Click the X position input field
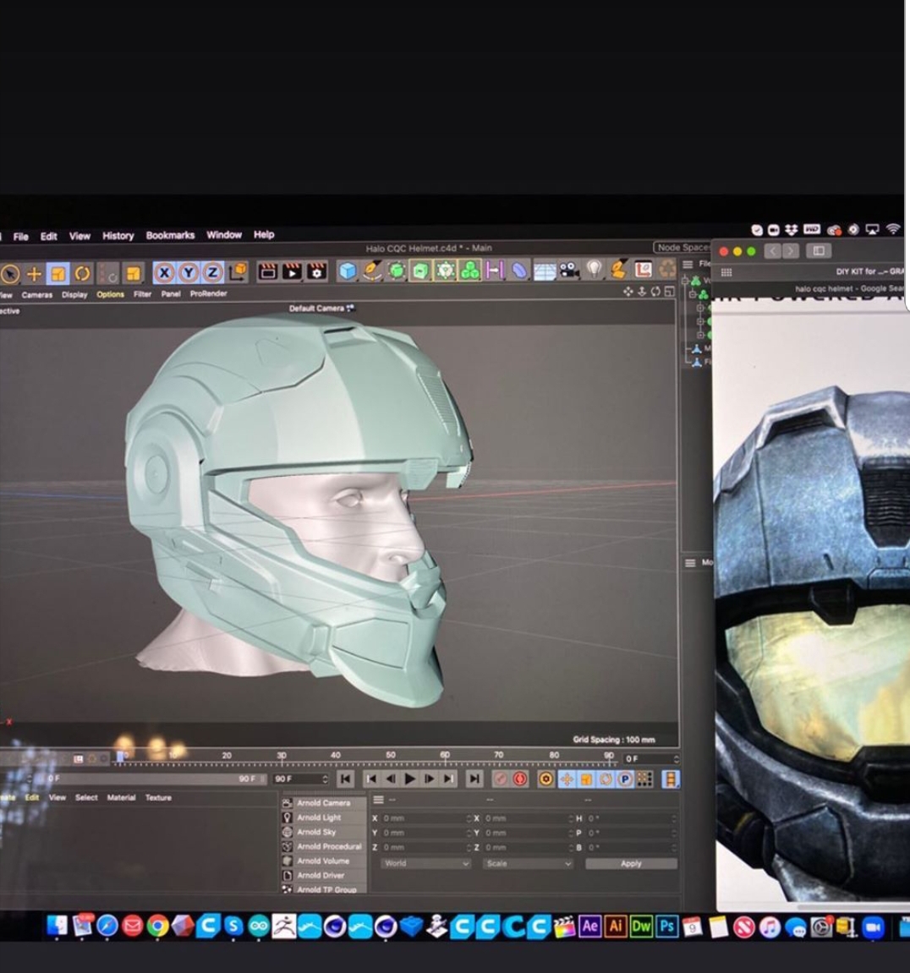 point(426,818)
